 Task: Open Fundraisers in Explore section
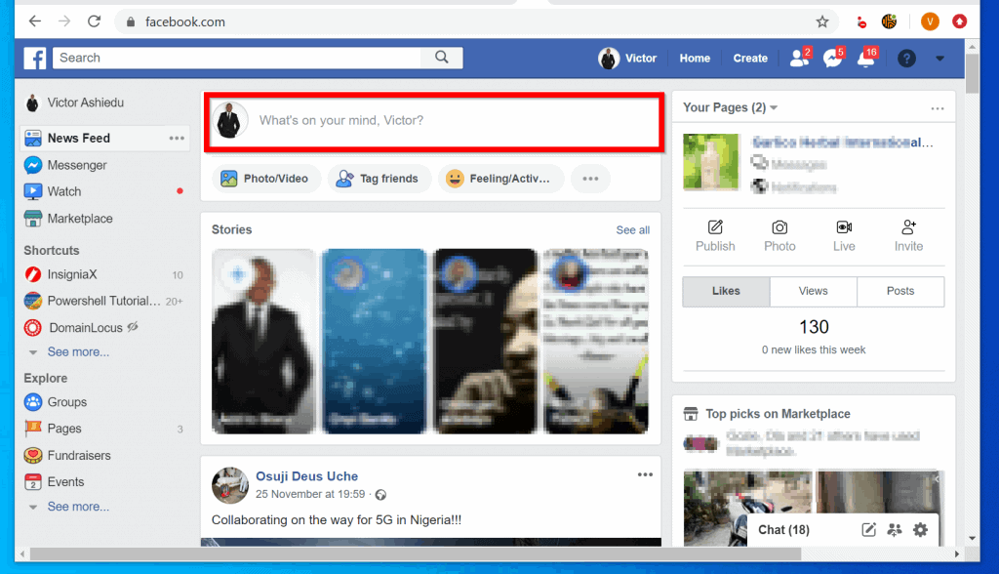79,455
